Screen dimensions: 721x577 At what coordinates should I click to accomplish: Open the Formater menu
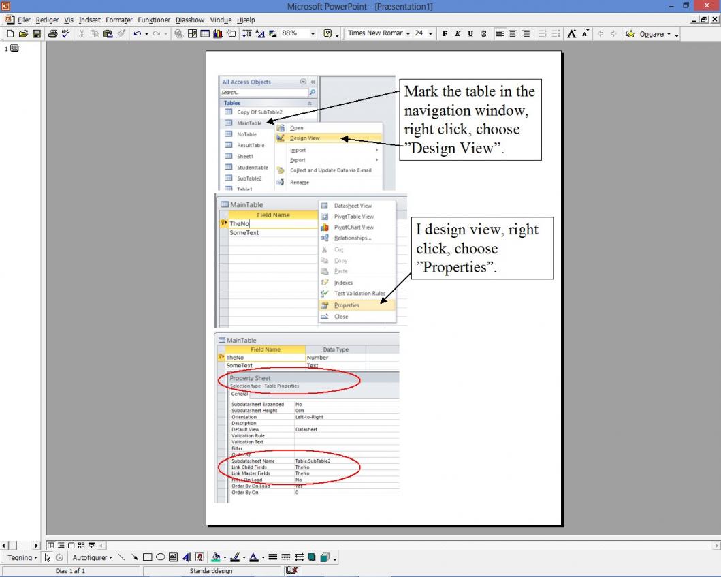119,20
